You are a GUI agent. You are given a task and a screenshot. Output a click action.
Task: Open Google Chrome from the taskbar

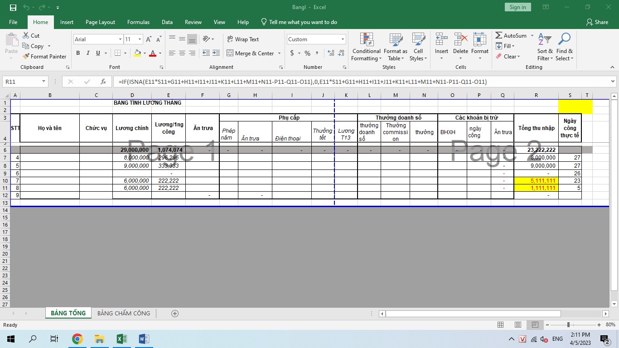77,339
